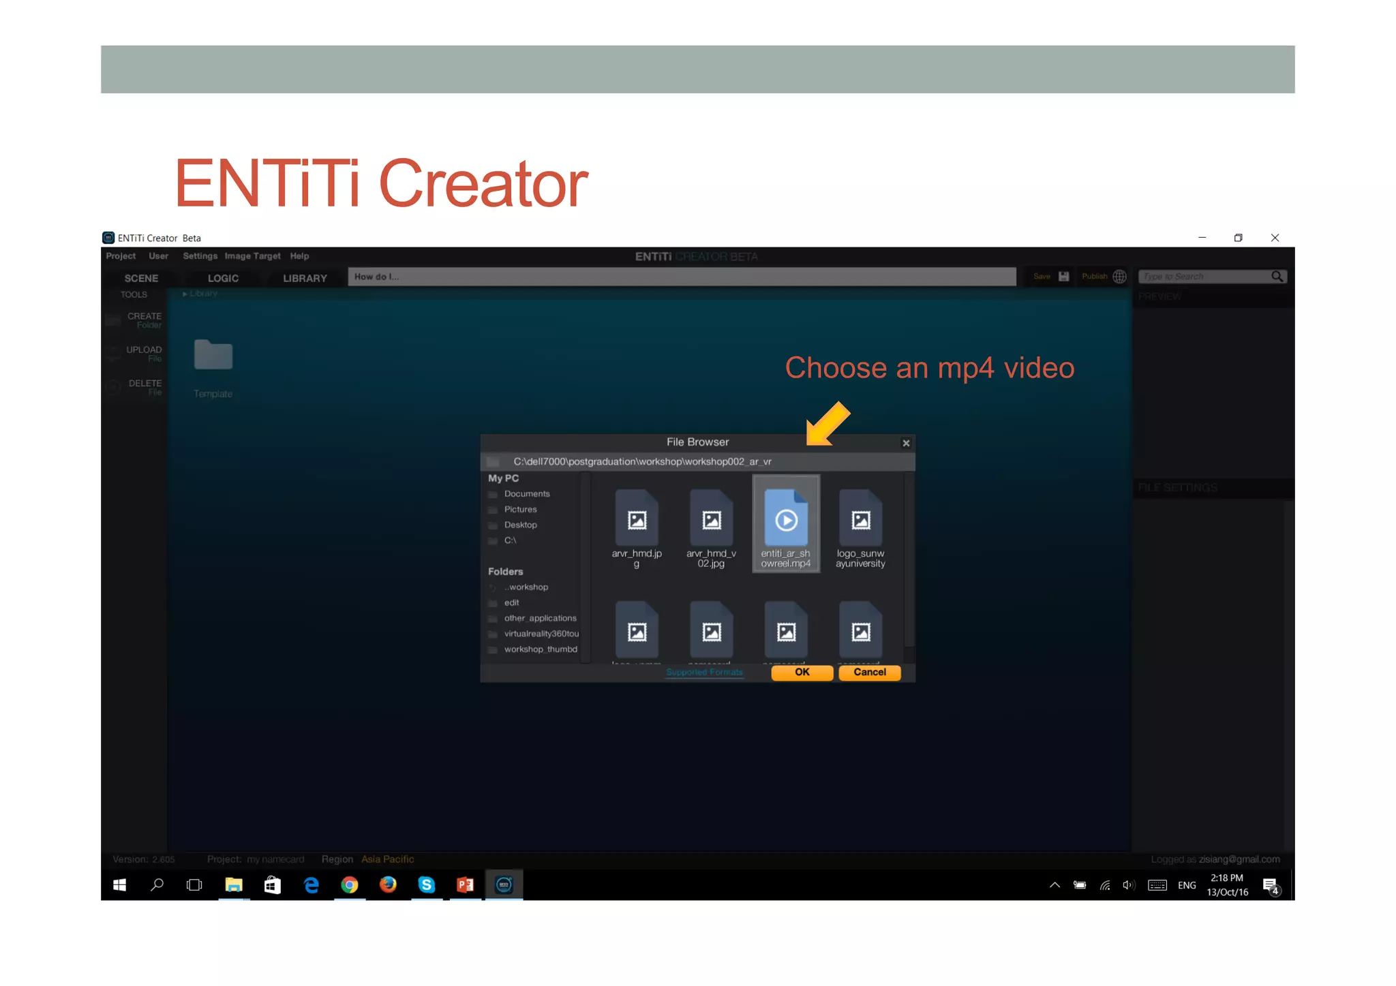Go up to ..workshop folder
The image size is (1396, 986).
tap(526, 587)
